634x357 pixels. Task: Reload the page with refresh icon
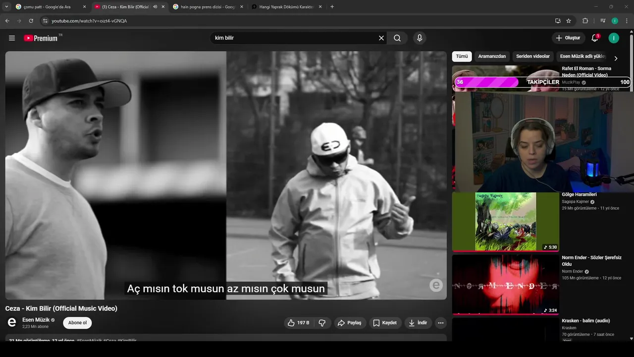[x=31, y=21]
